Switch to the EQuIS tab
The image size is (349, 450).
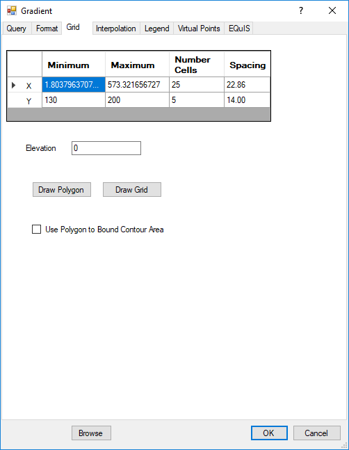(x=239, y=29)
